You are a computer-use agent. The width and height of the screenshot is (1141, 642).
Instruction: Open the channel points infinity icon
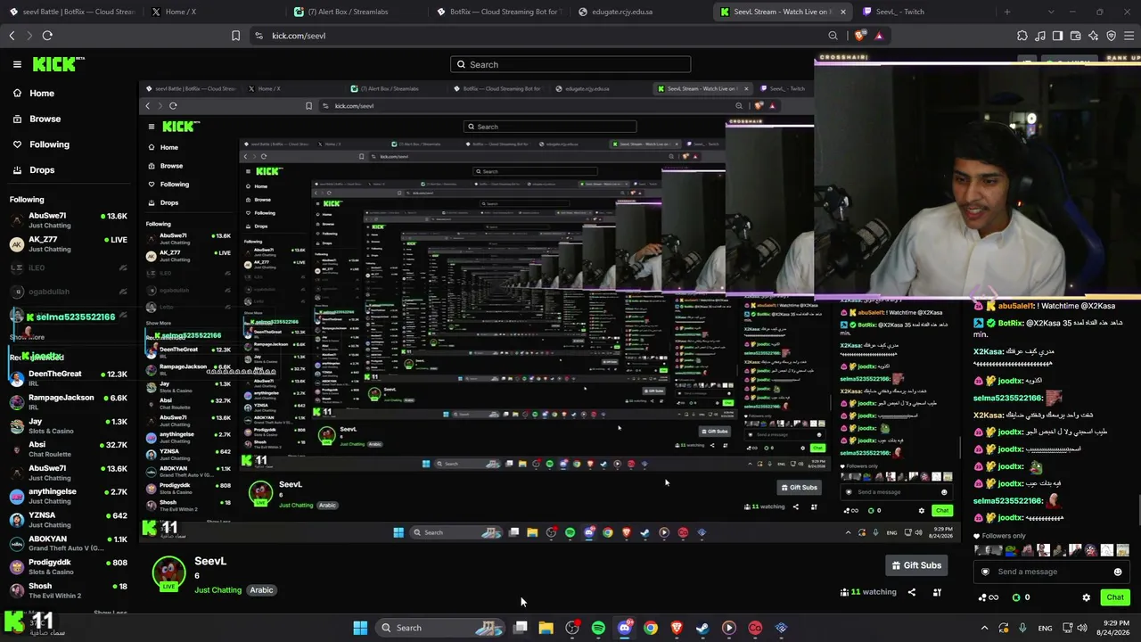tap(989, 597)
